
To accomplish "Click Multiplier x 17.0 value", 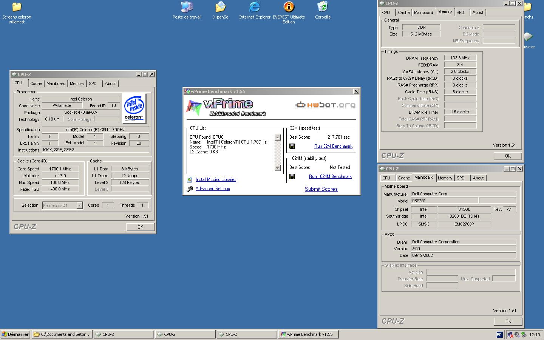I will pyautogui.click(x=60, y=176).
